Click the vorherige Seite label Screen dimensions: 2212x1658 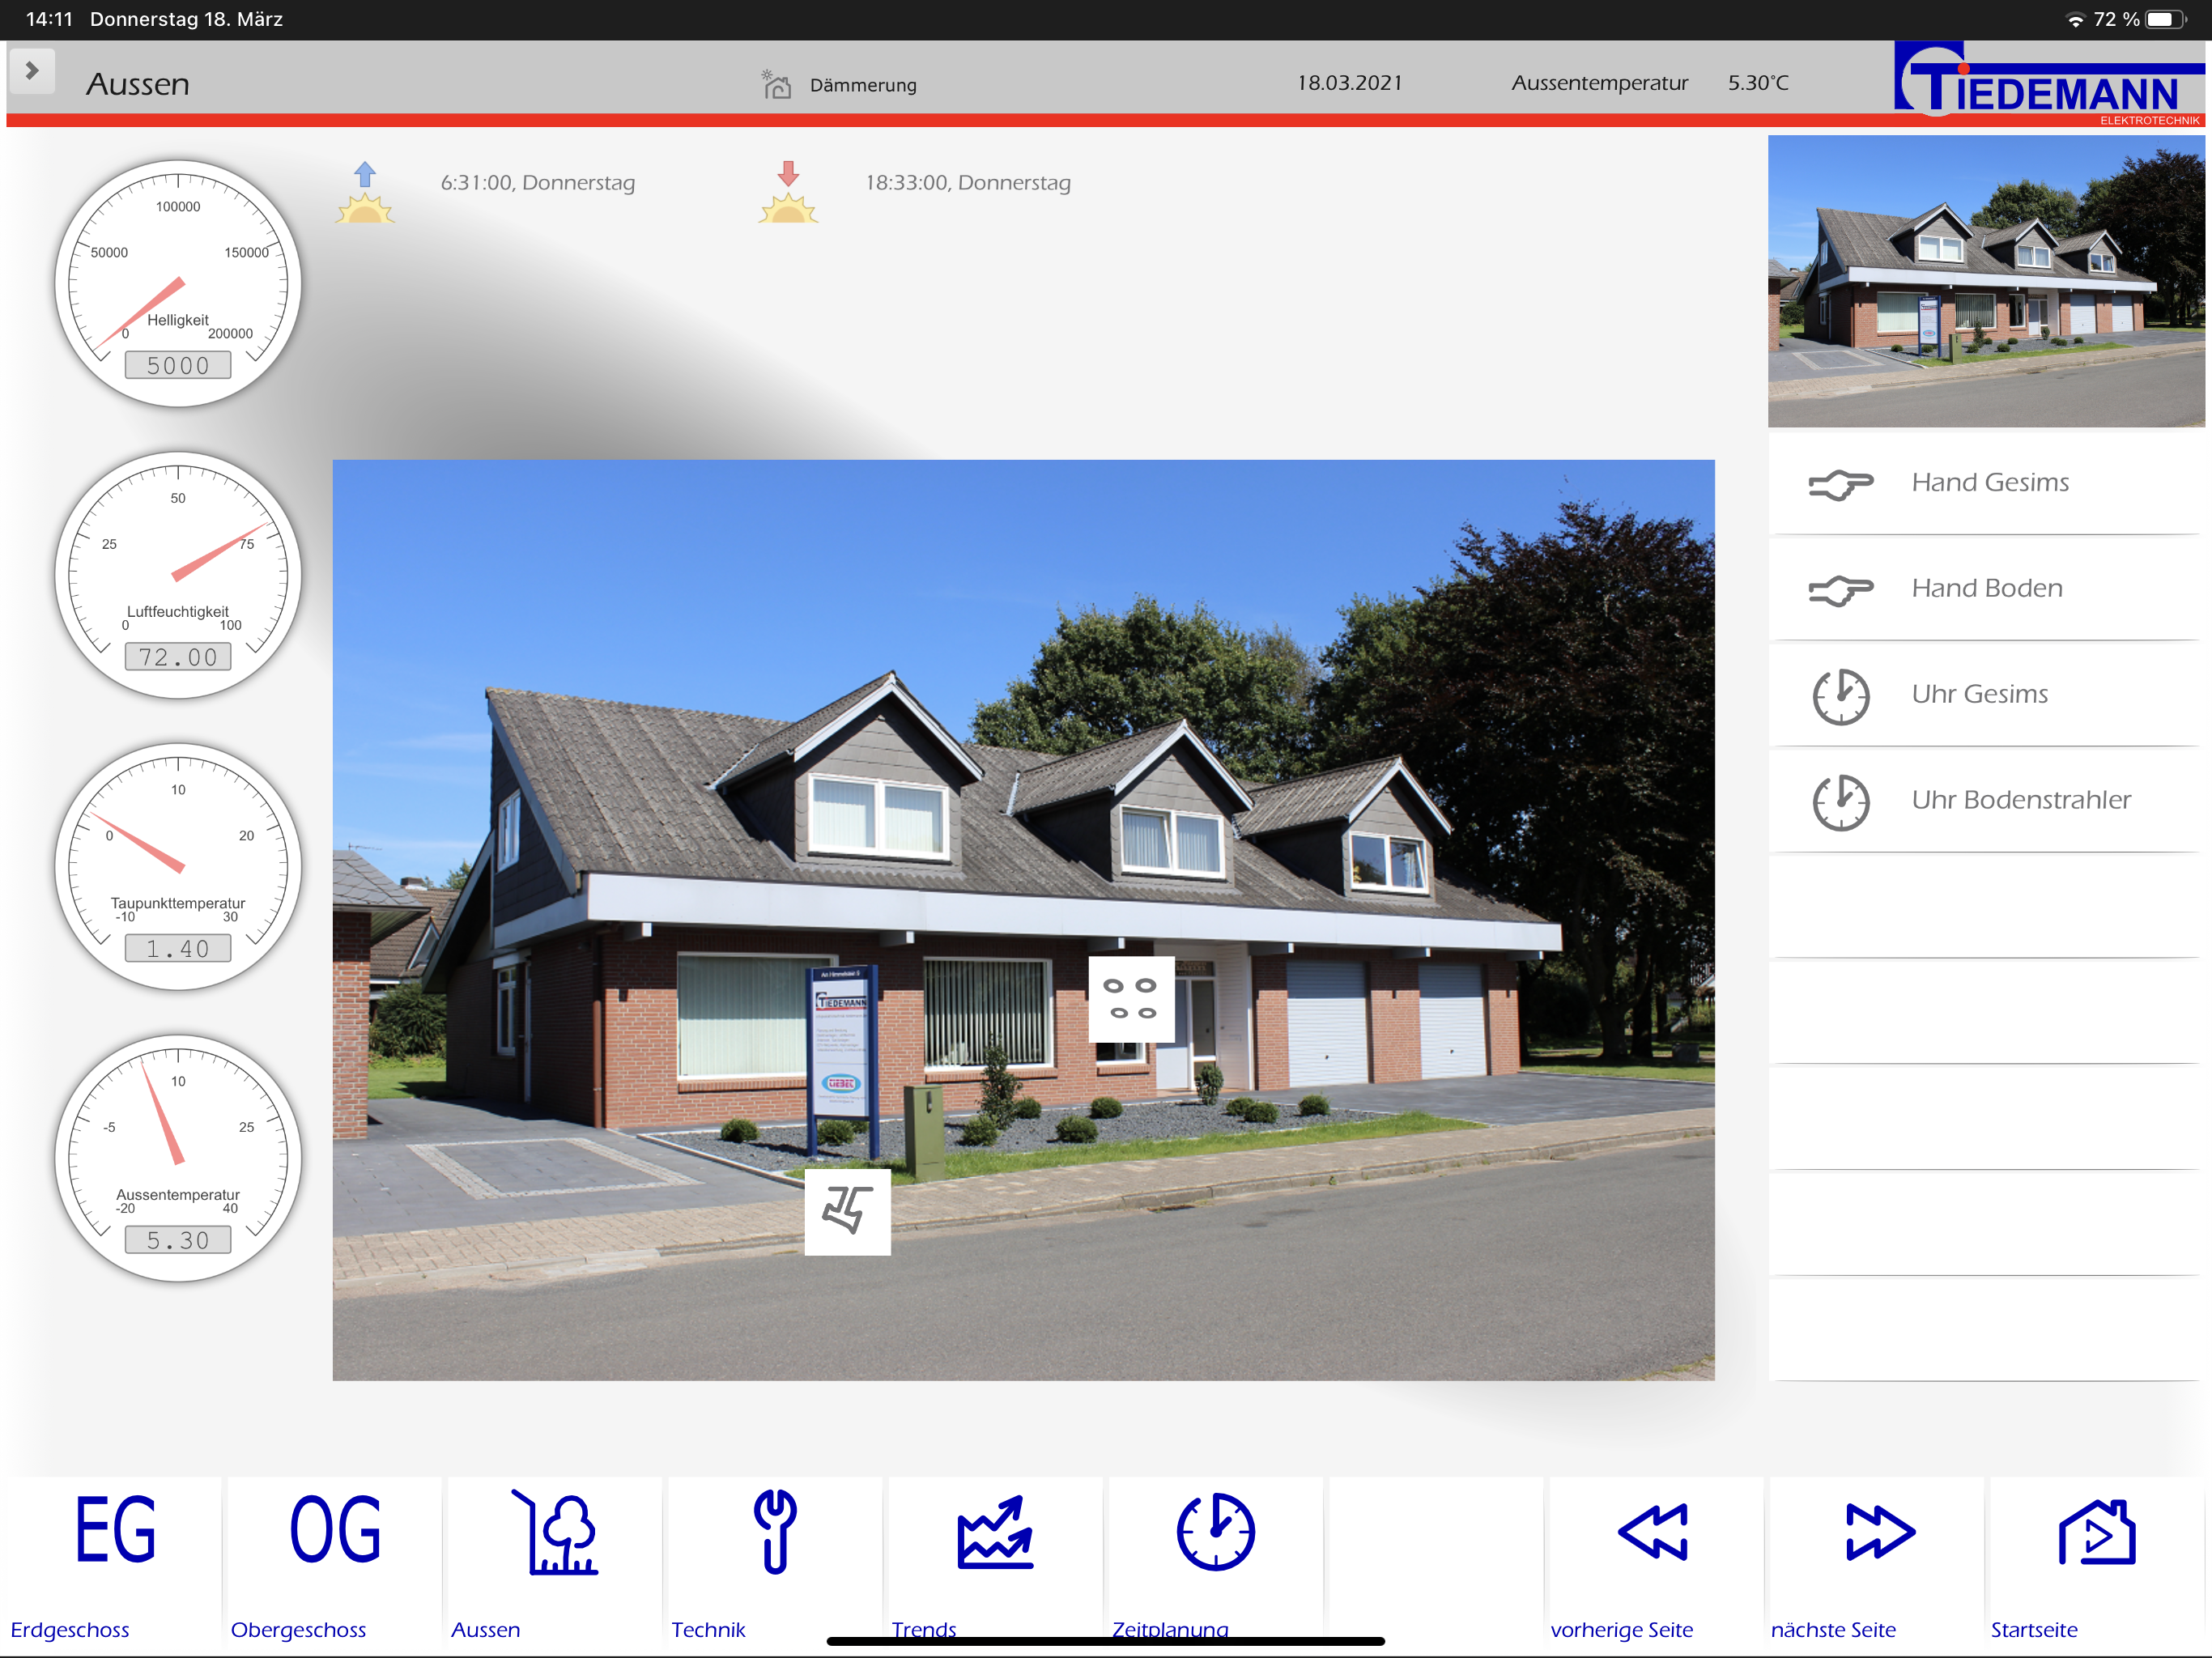1621,1629
